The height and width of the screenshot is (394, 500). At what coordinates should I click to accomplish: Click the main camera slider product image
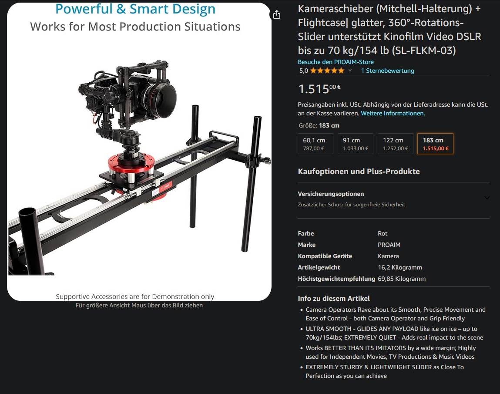click(139, 152)
